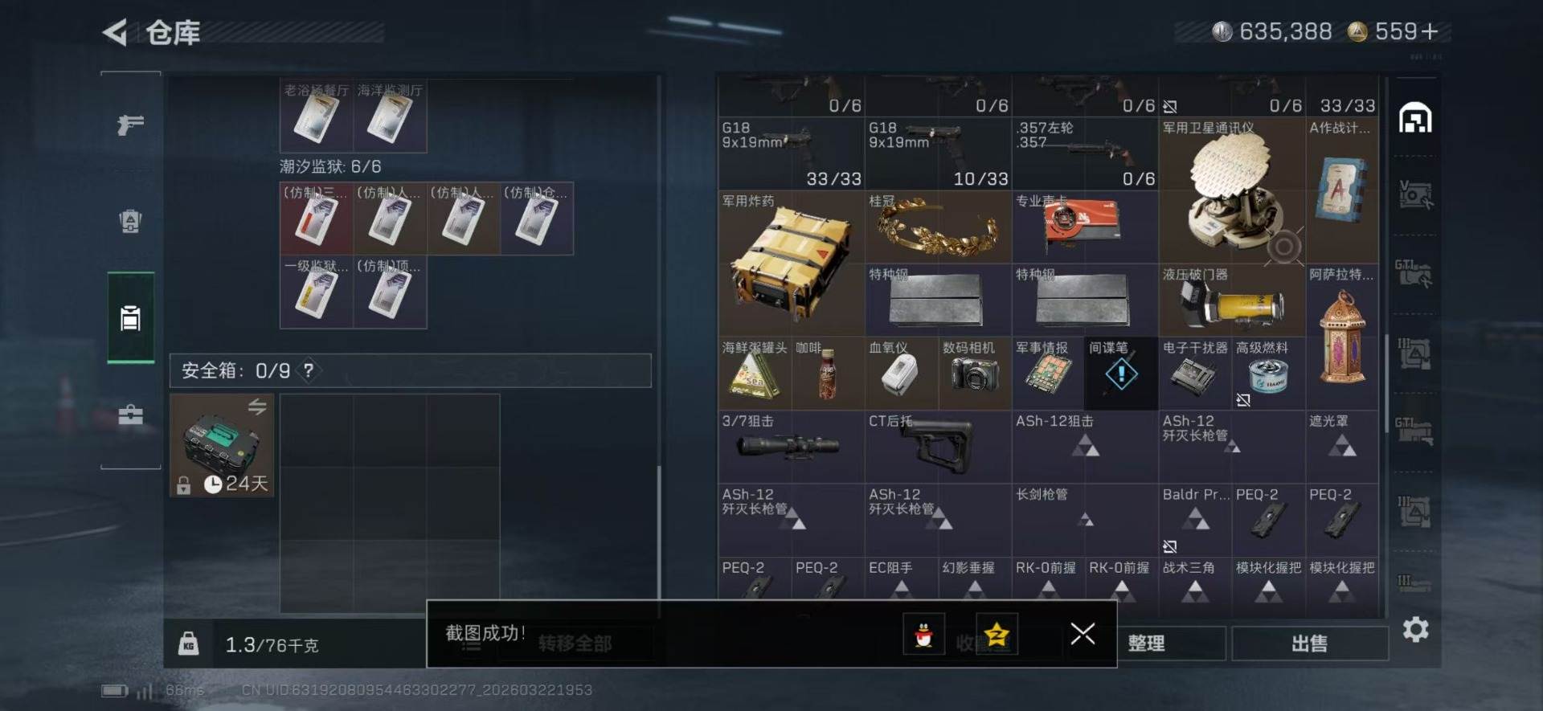1543x711 pixels.
Task: Open the backpack sidebar tab
Action: (x=130, y=221)
